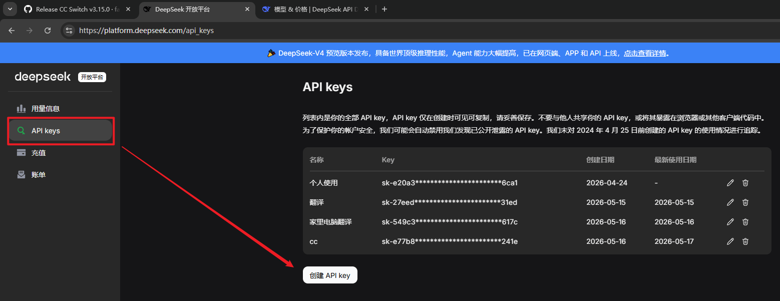780x301 pixels.
Task: Click the DeepSeek-V4 announcement banner text
Action: click(x=450, y=53)
